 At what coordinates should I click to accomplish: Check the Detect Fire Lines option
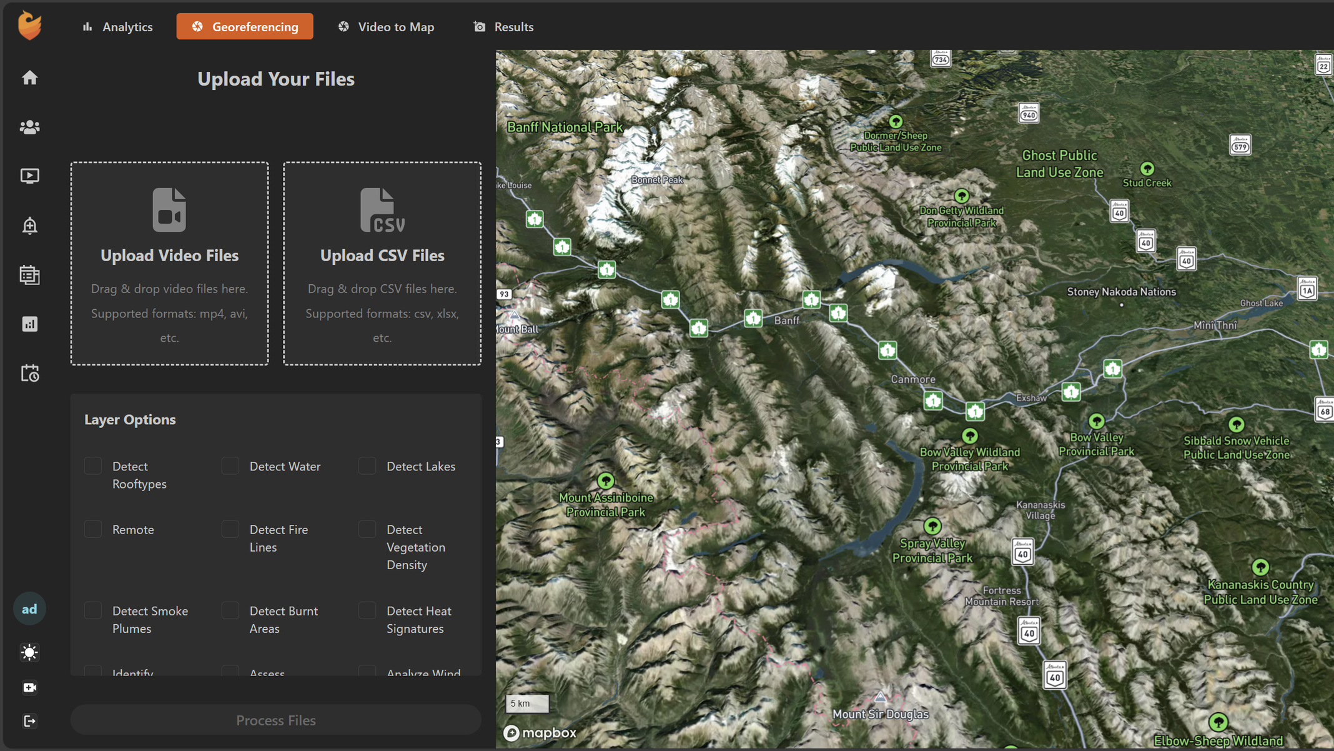(230, 529)
